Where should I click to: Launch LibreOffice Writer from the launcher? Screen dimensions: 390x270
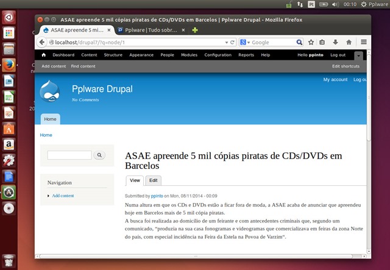coord(9,81)
